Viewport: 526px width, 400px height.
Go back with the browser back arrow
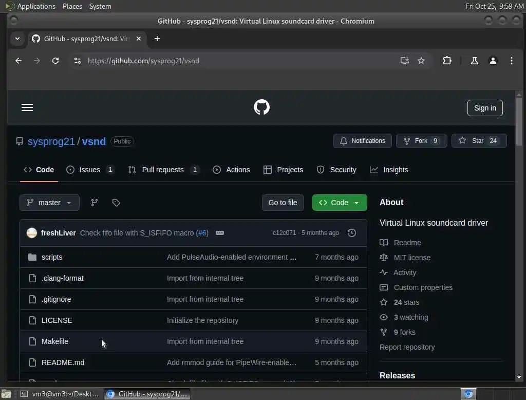pos(18,61)
